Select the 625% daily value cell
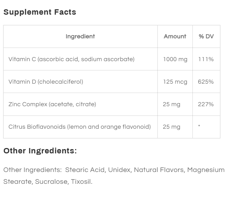The width and height of the screenshot is (230, 197). 206,82
